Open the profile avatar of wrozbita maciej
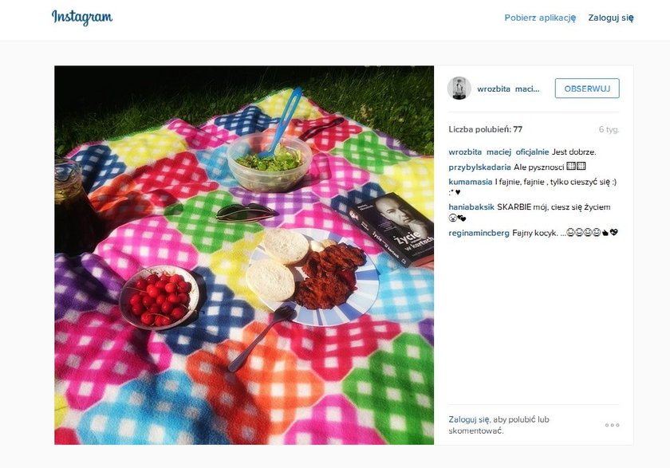 pyautogui.click(x=459, y=88)
